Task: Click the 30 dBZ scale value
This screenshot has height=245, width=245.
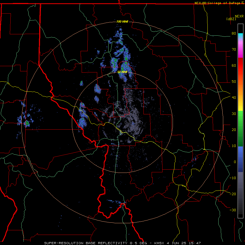Action: pyautogui.click(x=234, y=114)
